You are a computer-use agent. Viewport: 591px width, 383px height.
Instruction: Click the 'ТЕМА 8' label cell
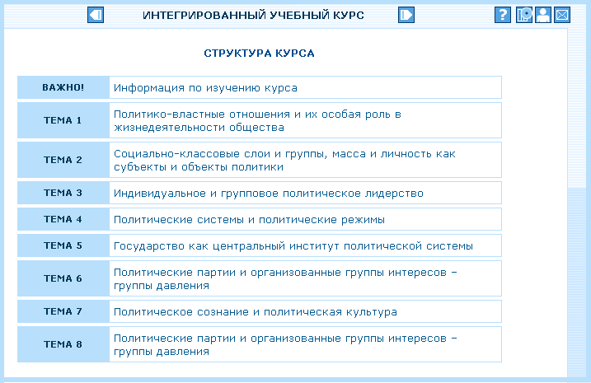[63, 344]
